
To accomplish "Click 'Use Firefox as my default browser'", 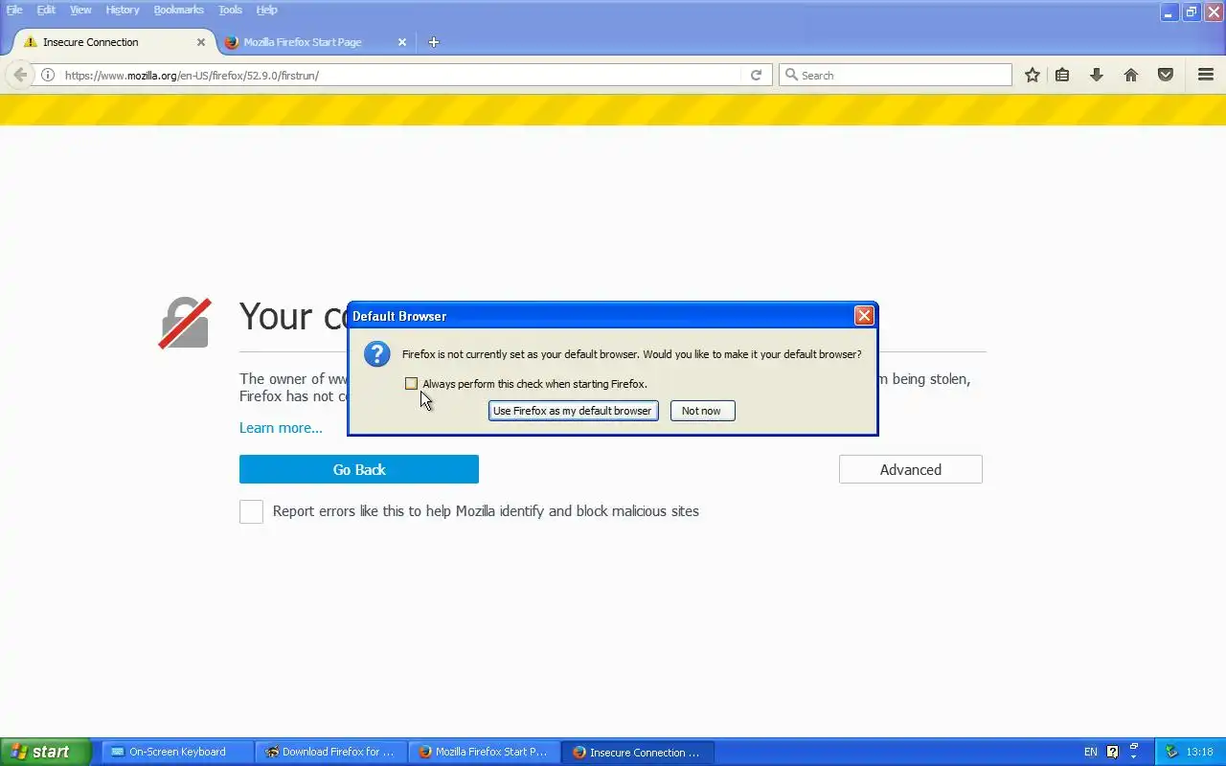I will [573, 411].
